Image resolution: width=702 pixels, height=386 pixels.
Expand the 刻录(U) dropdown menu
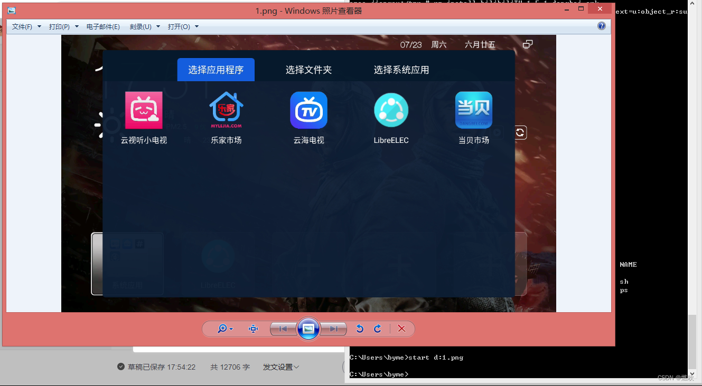pos(144,26)
